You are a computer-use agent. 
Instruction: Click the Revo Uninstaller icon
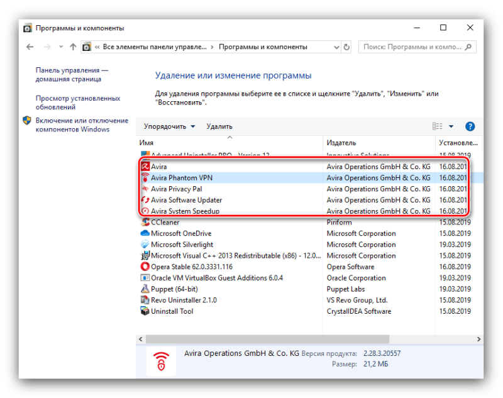click(145, 300)
